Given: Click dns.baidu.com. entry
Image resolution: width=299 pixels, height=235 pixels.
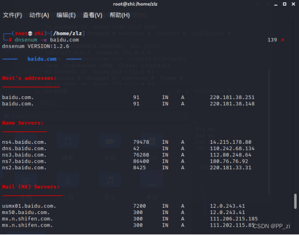Looking at the screenshot, I should [24, 148].
